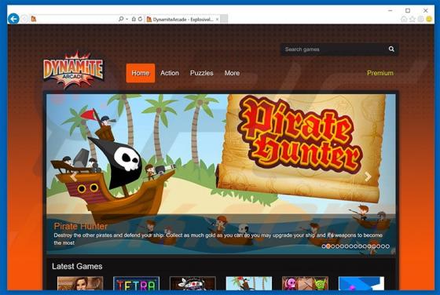Image resolution: width=440 pixels, height=295 pixels.
Task: Click the smiley feedback icon
Action: click(429, 19)
